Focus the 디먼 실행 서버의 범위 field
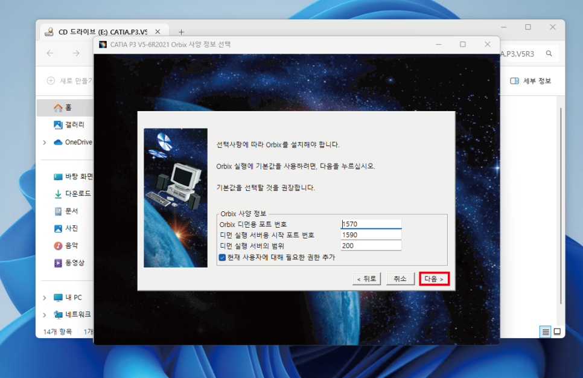This screenshot has width=583, height=378. pos(371,246)
